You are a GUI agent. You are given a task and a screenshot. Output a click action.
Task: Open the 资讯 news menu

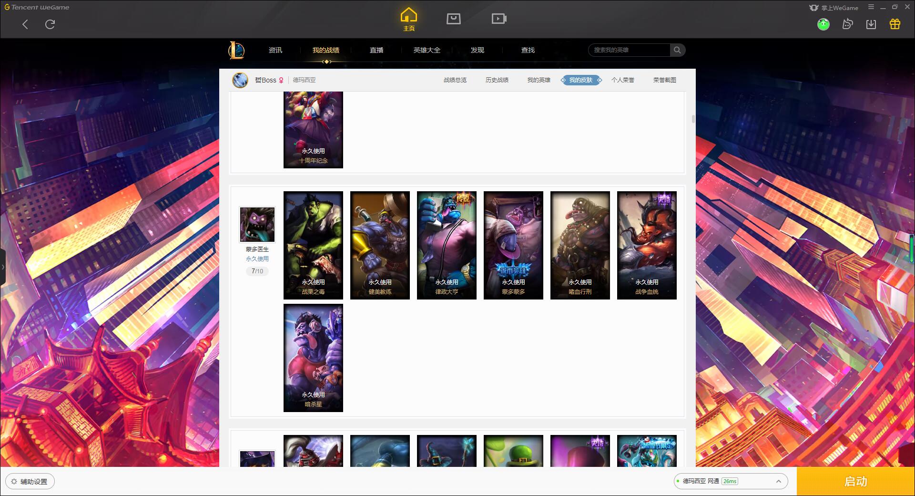coord(275,50)
